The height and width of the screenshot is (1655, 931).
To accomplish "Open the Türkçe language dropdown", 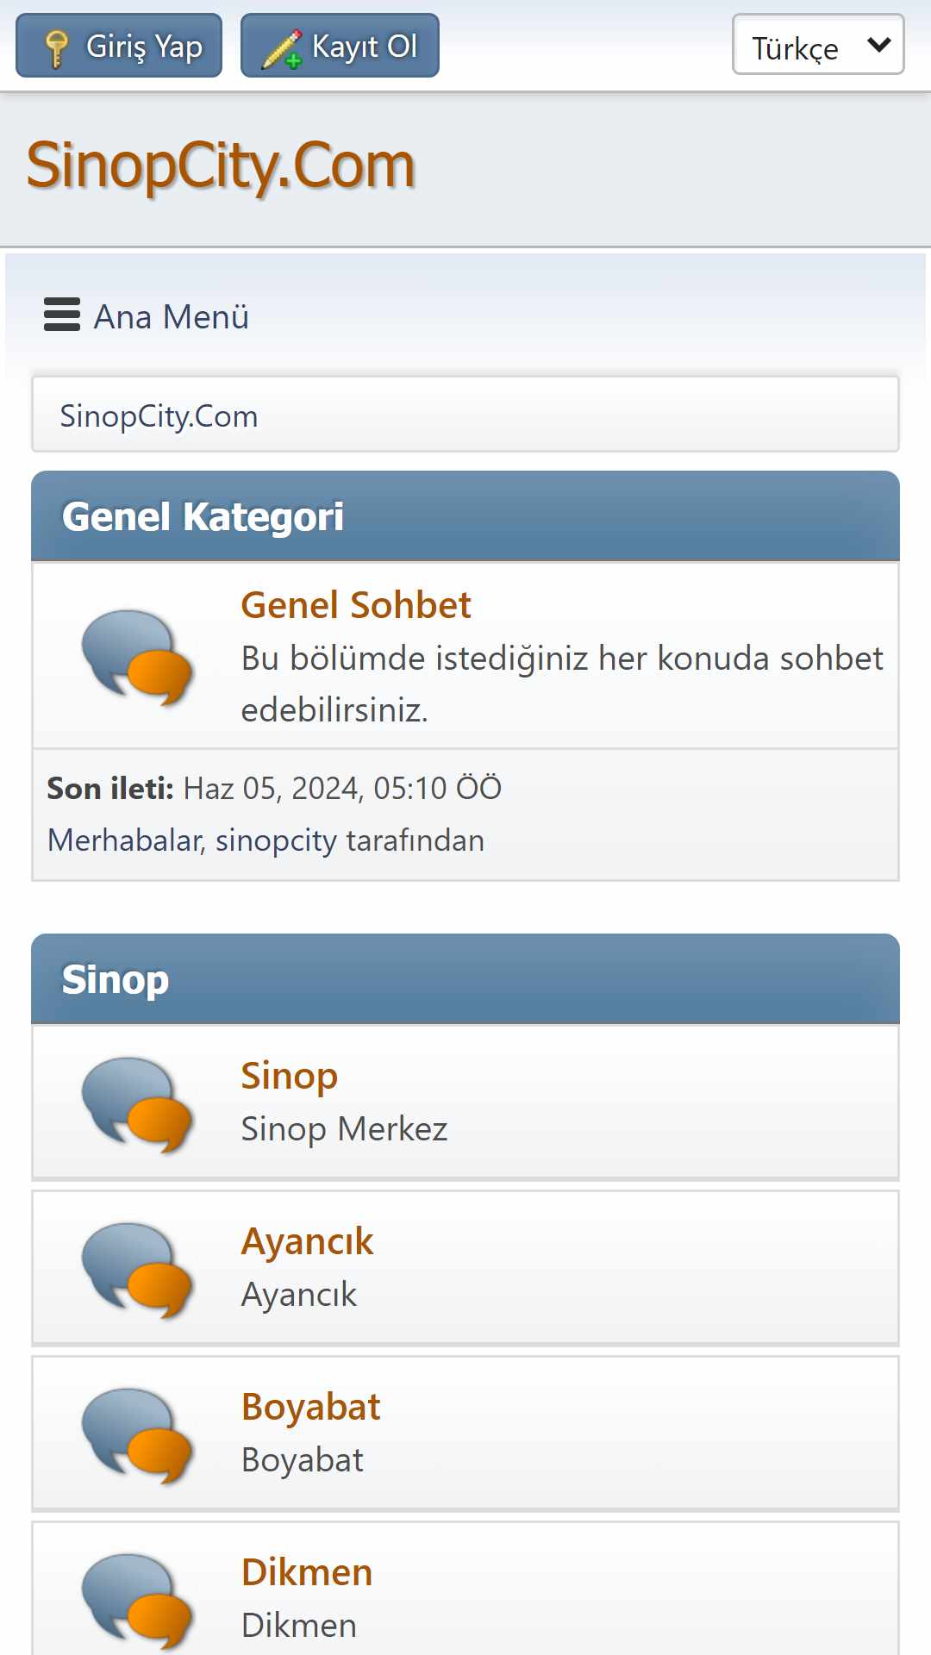I will click(x=818, y=45).
